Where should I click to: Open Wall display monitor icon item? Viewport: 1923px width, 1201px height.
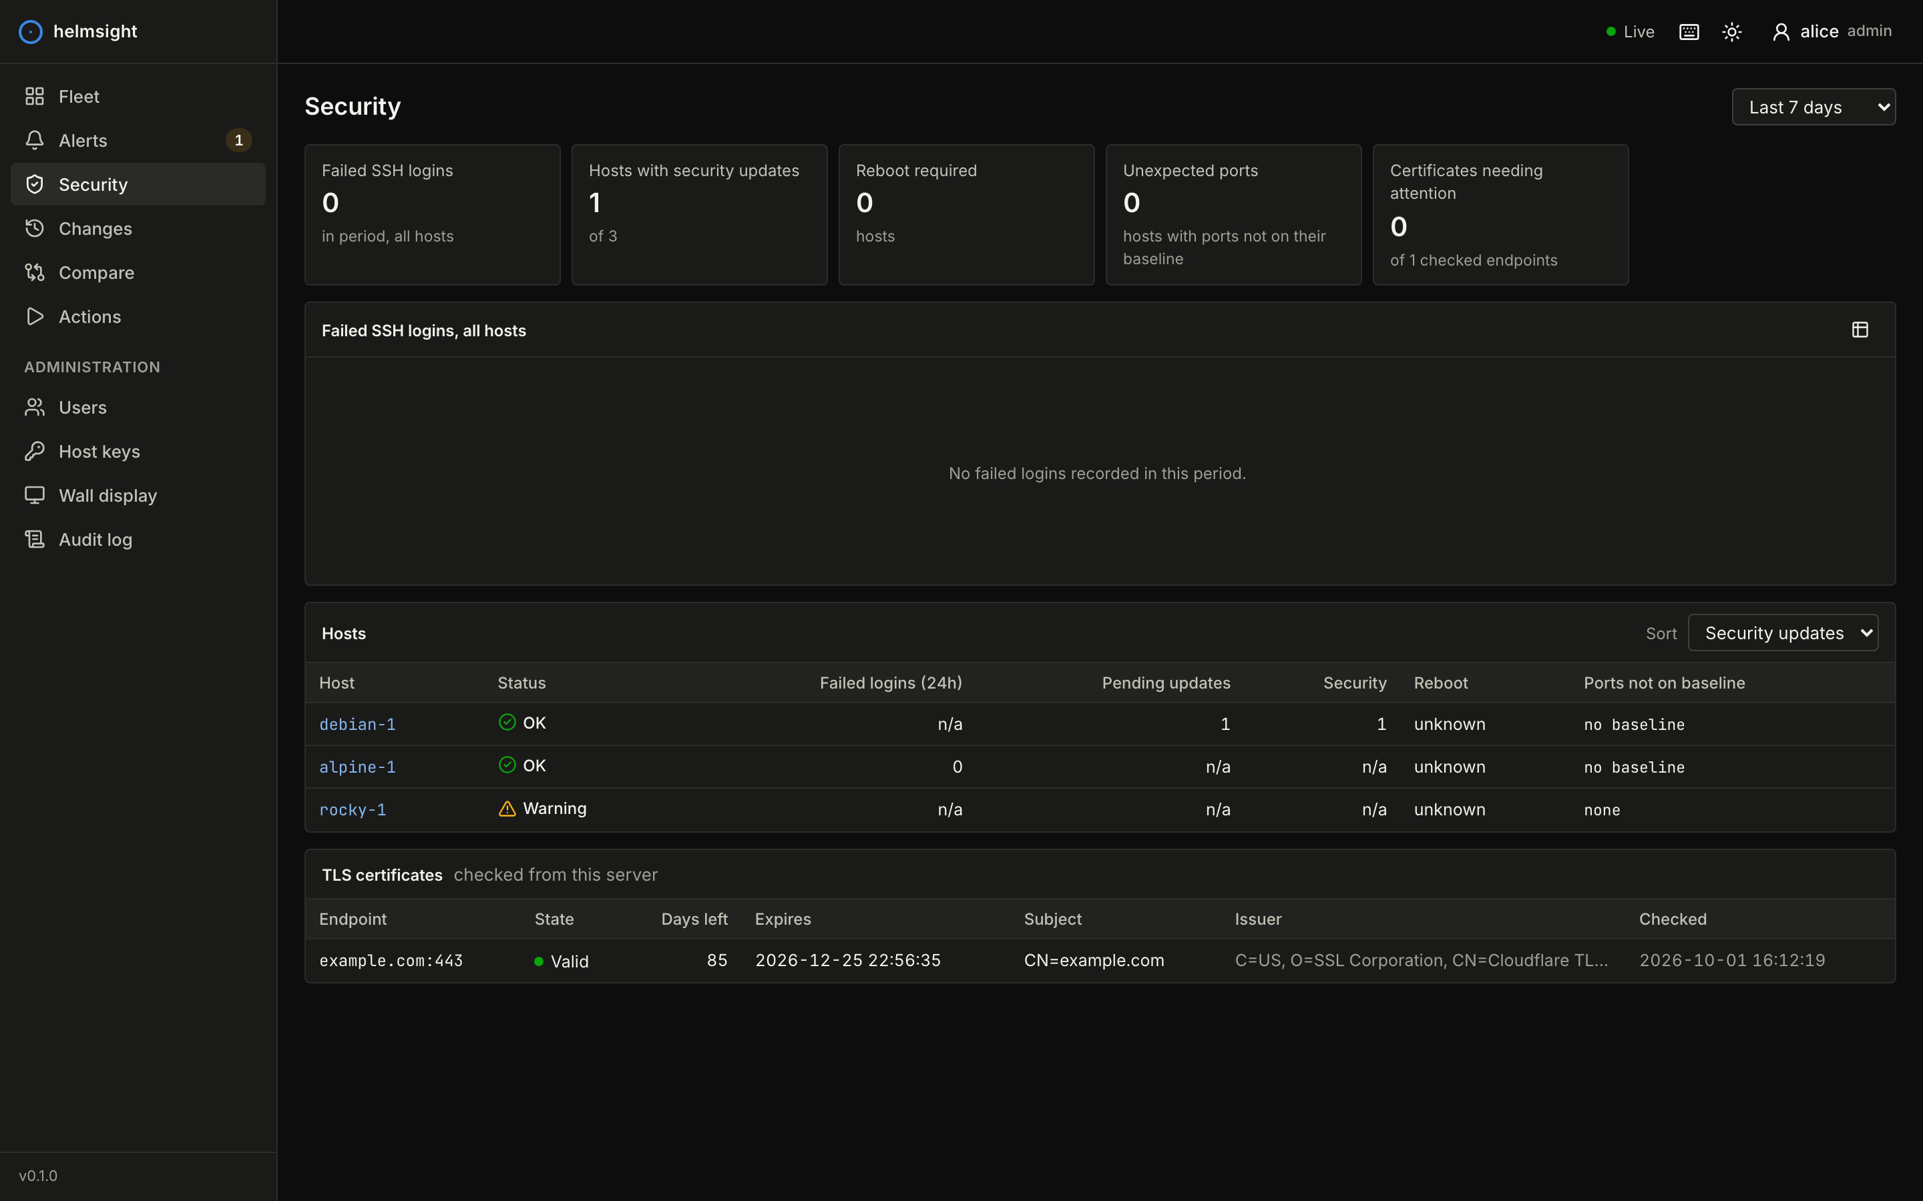pyautogui.click(x=34, y=496)
